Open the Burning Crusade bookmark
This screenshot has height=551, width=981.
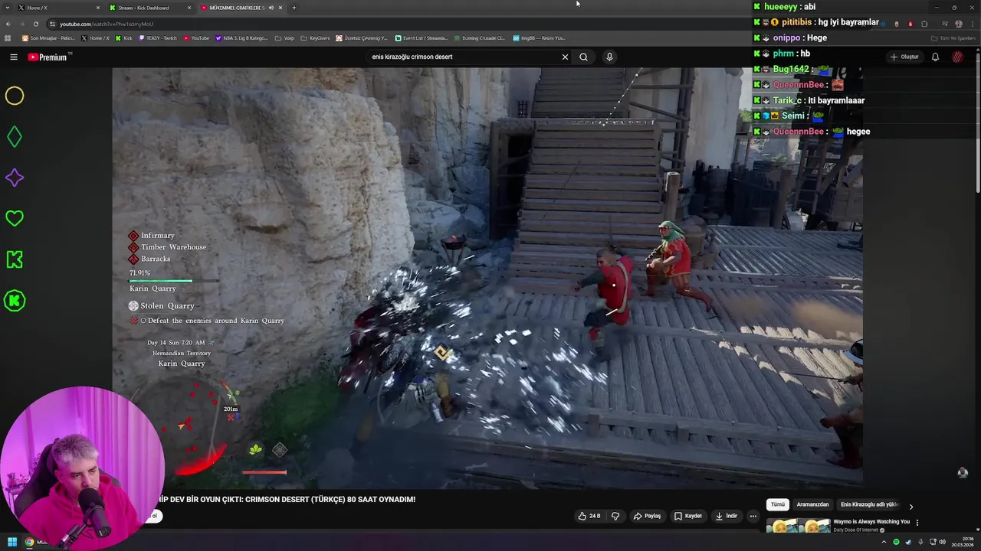click(479, 38)
